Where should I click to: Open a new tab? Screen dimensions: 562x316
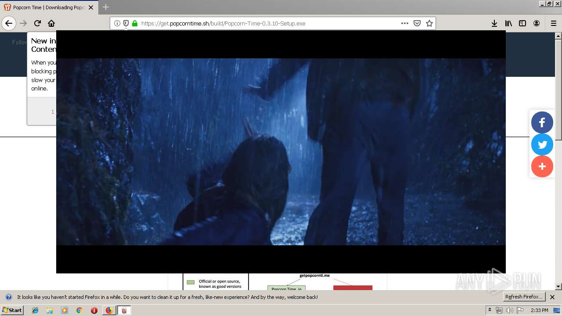tap(106, 7)
